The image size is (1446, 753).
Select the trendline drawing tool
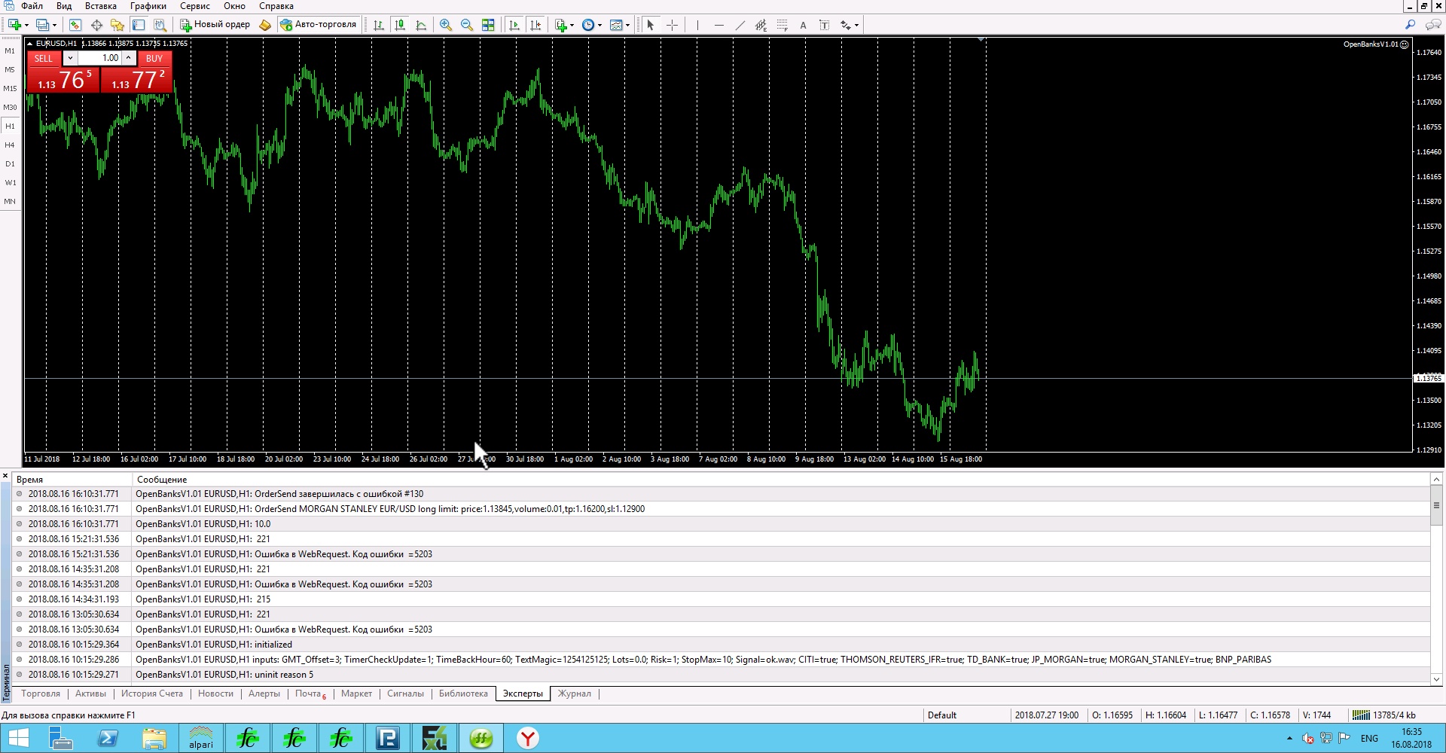click(740, 25)
